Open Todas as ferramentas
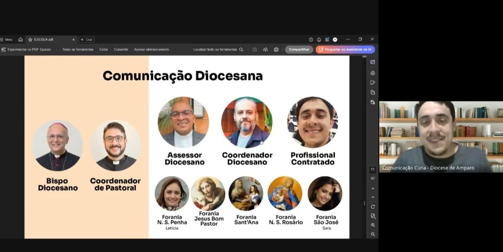 (78, 49)
